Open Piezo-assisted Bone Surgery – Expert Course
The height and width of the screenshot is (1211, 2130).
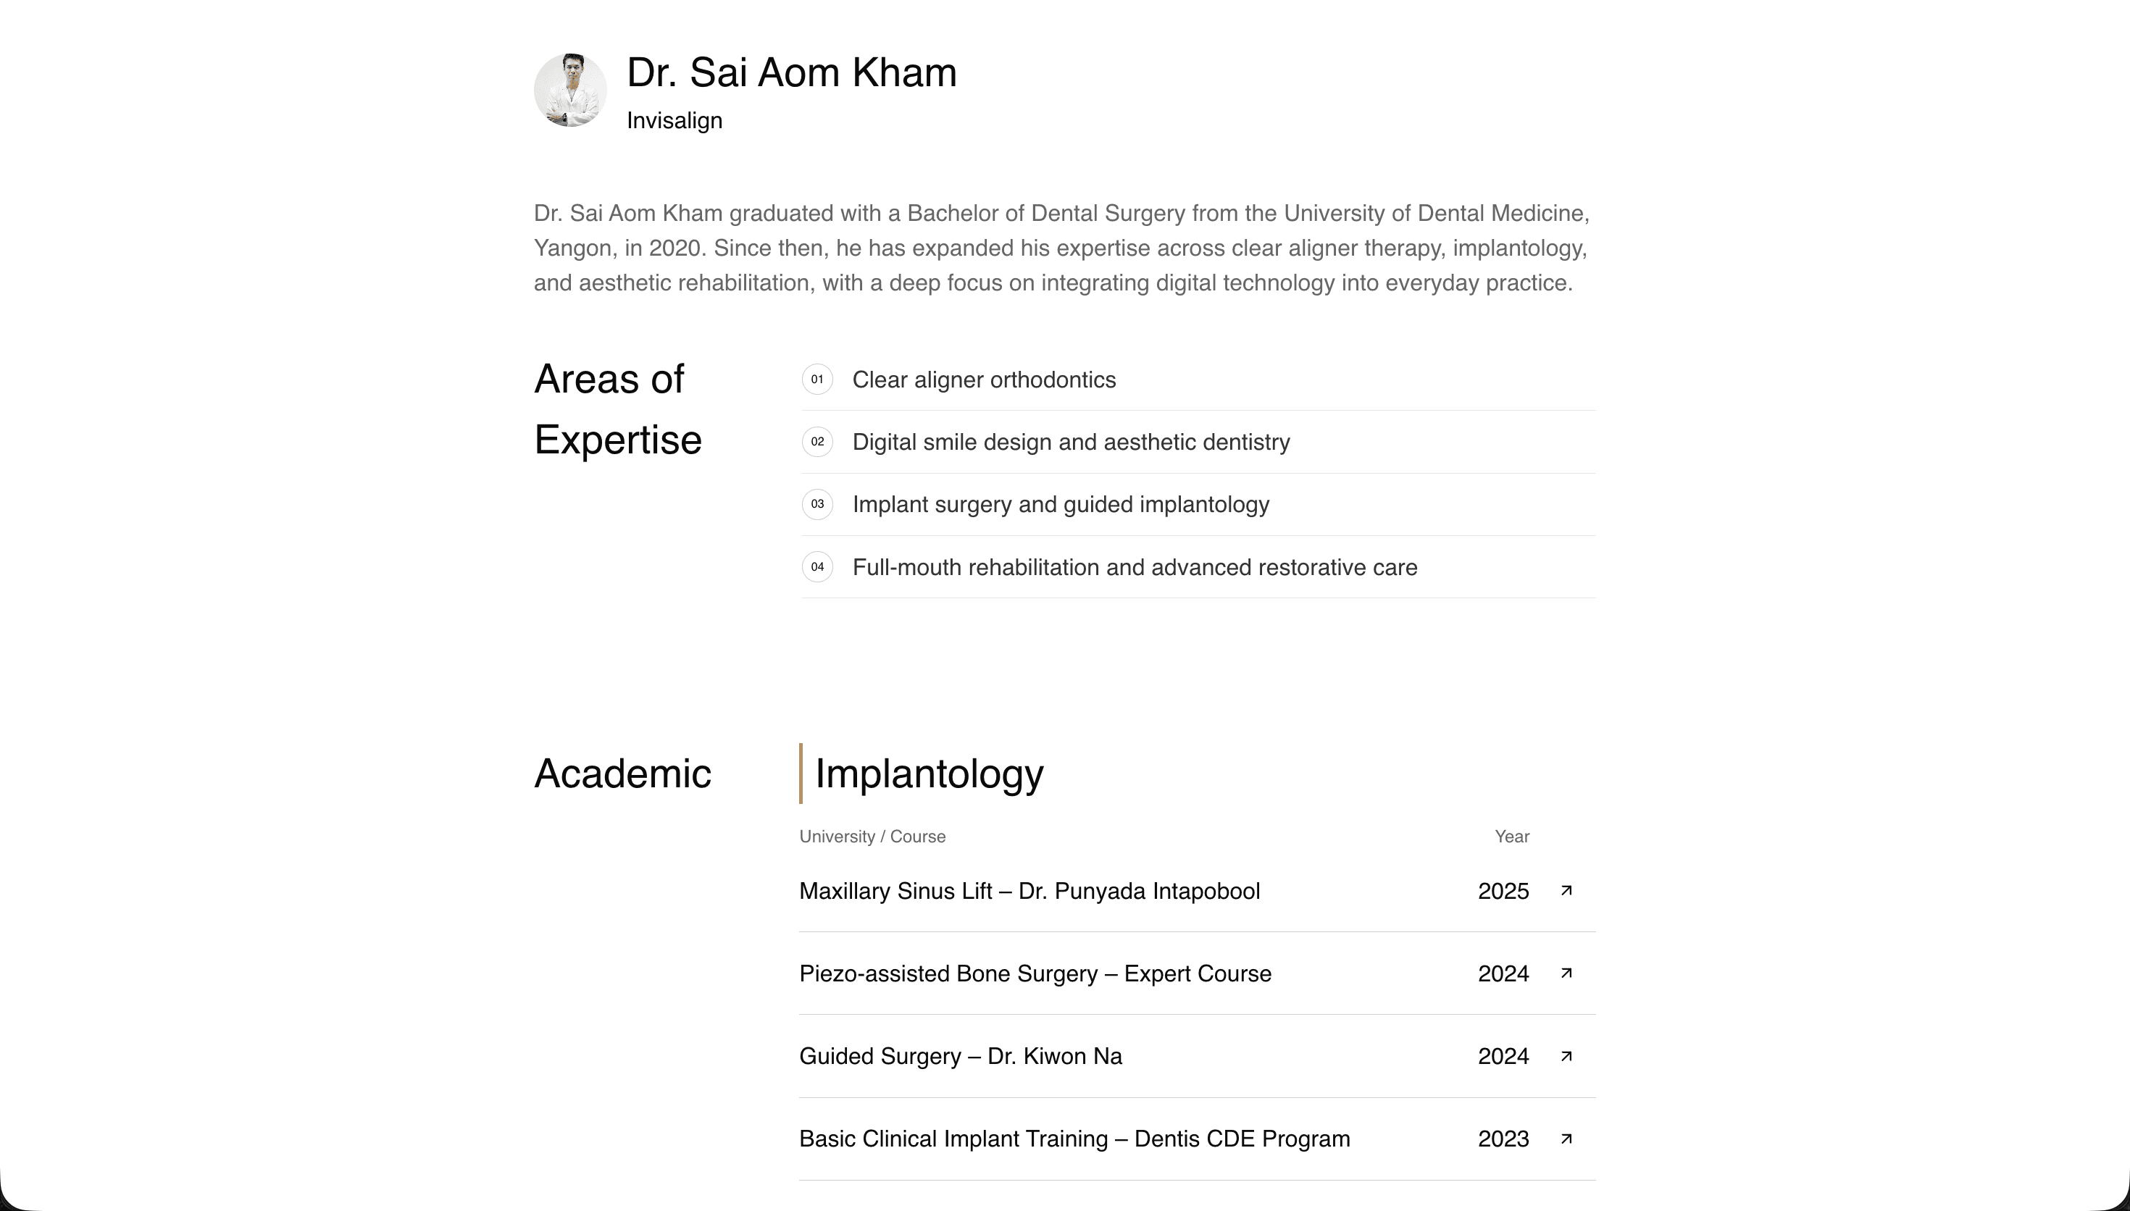pos(1035,973)
